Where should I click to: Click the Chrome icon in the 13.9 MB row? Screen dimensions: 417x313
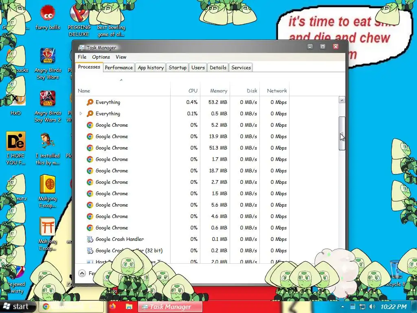click(90, 137)
